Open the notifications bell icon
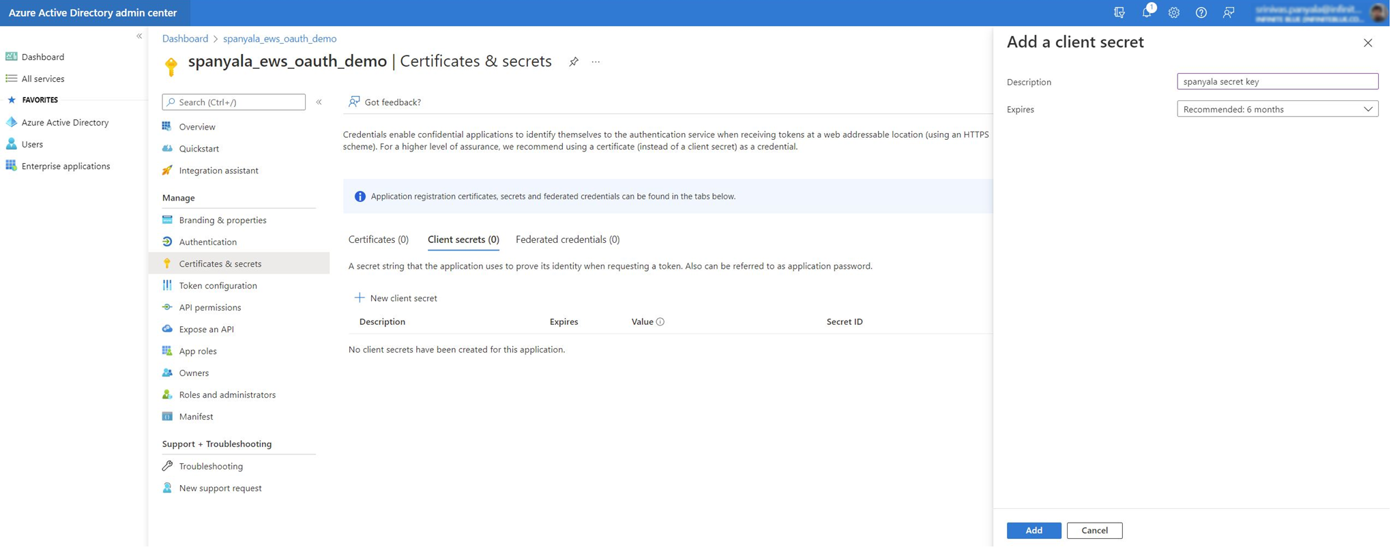Screen dimensions: 1391x554 coord(1147,12)
